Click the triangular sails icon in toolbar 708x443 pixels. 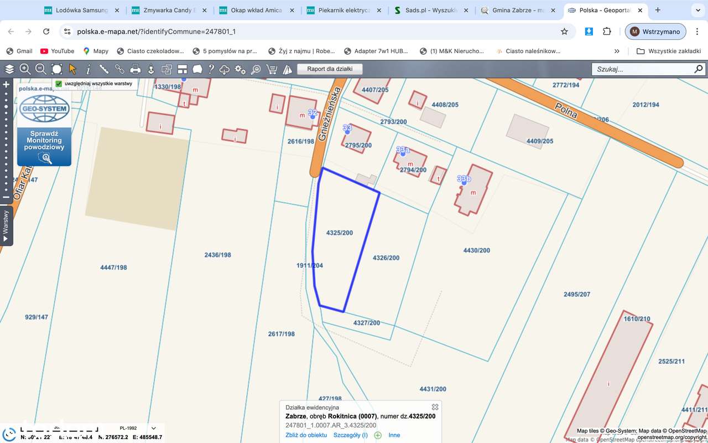pyautogui.click(x=287, y=69)
